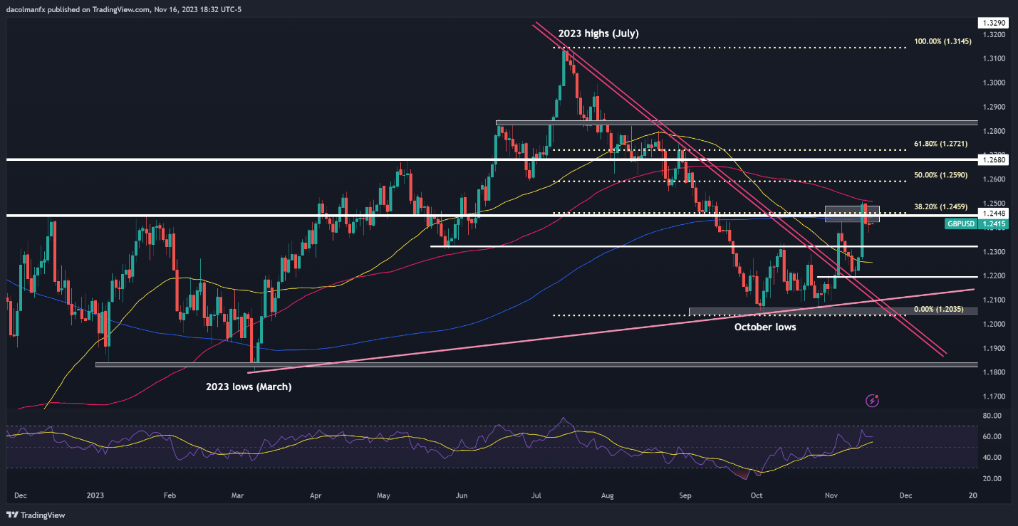Click the 80.00 RSI scale value
1018x526 pixels.
pos(992,416)
